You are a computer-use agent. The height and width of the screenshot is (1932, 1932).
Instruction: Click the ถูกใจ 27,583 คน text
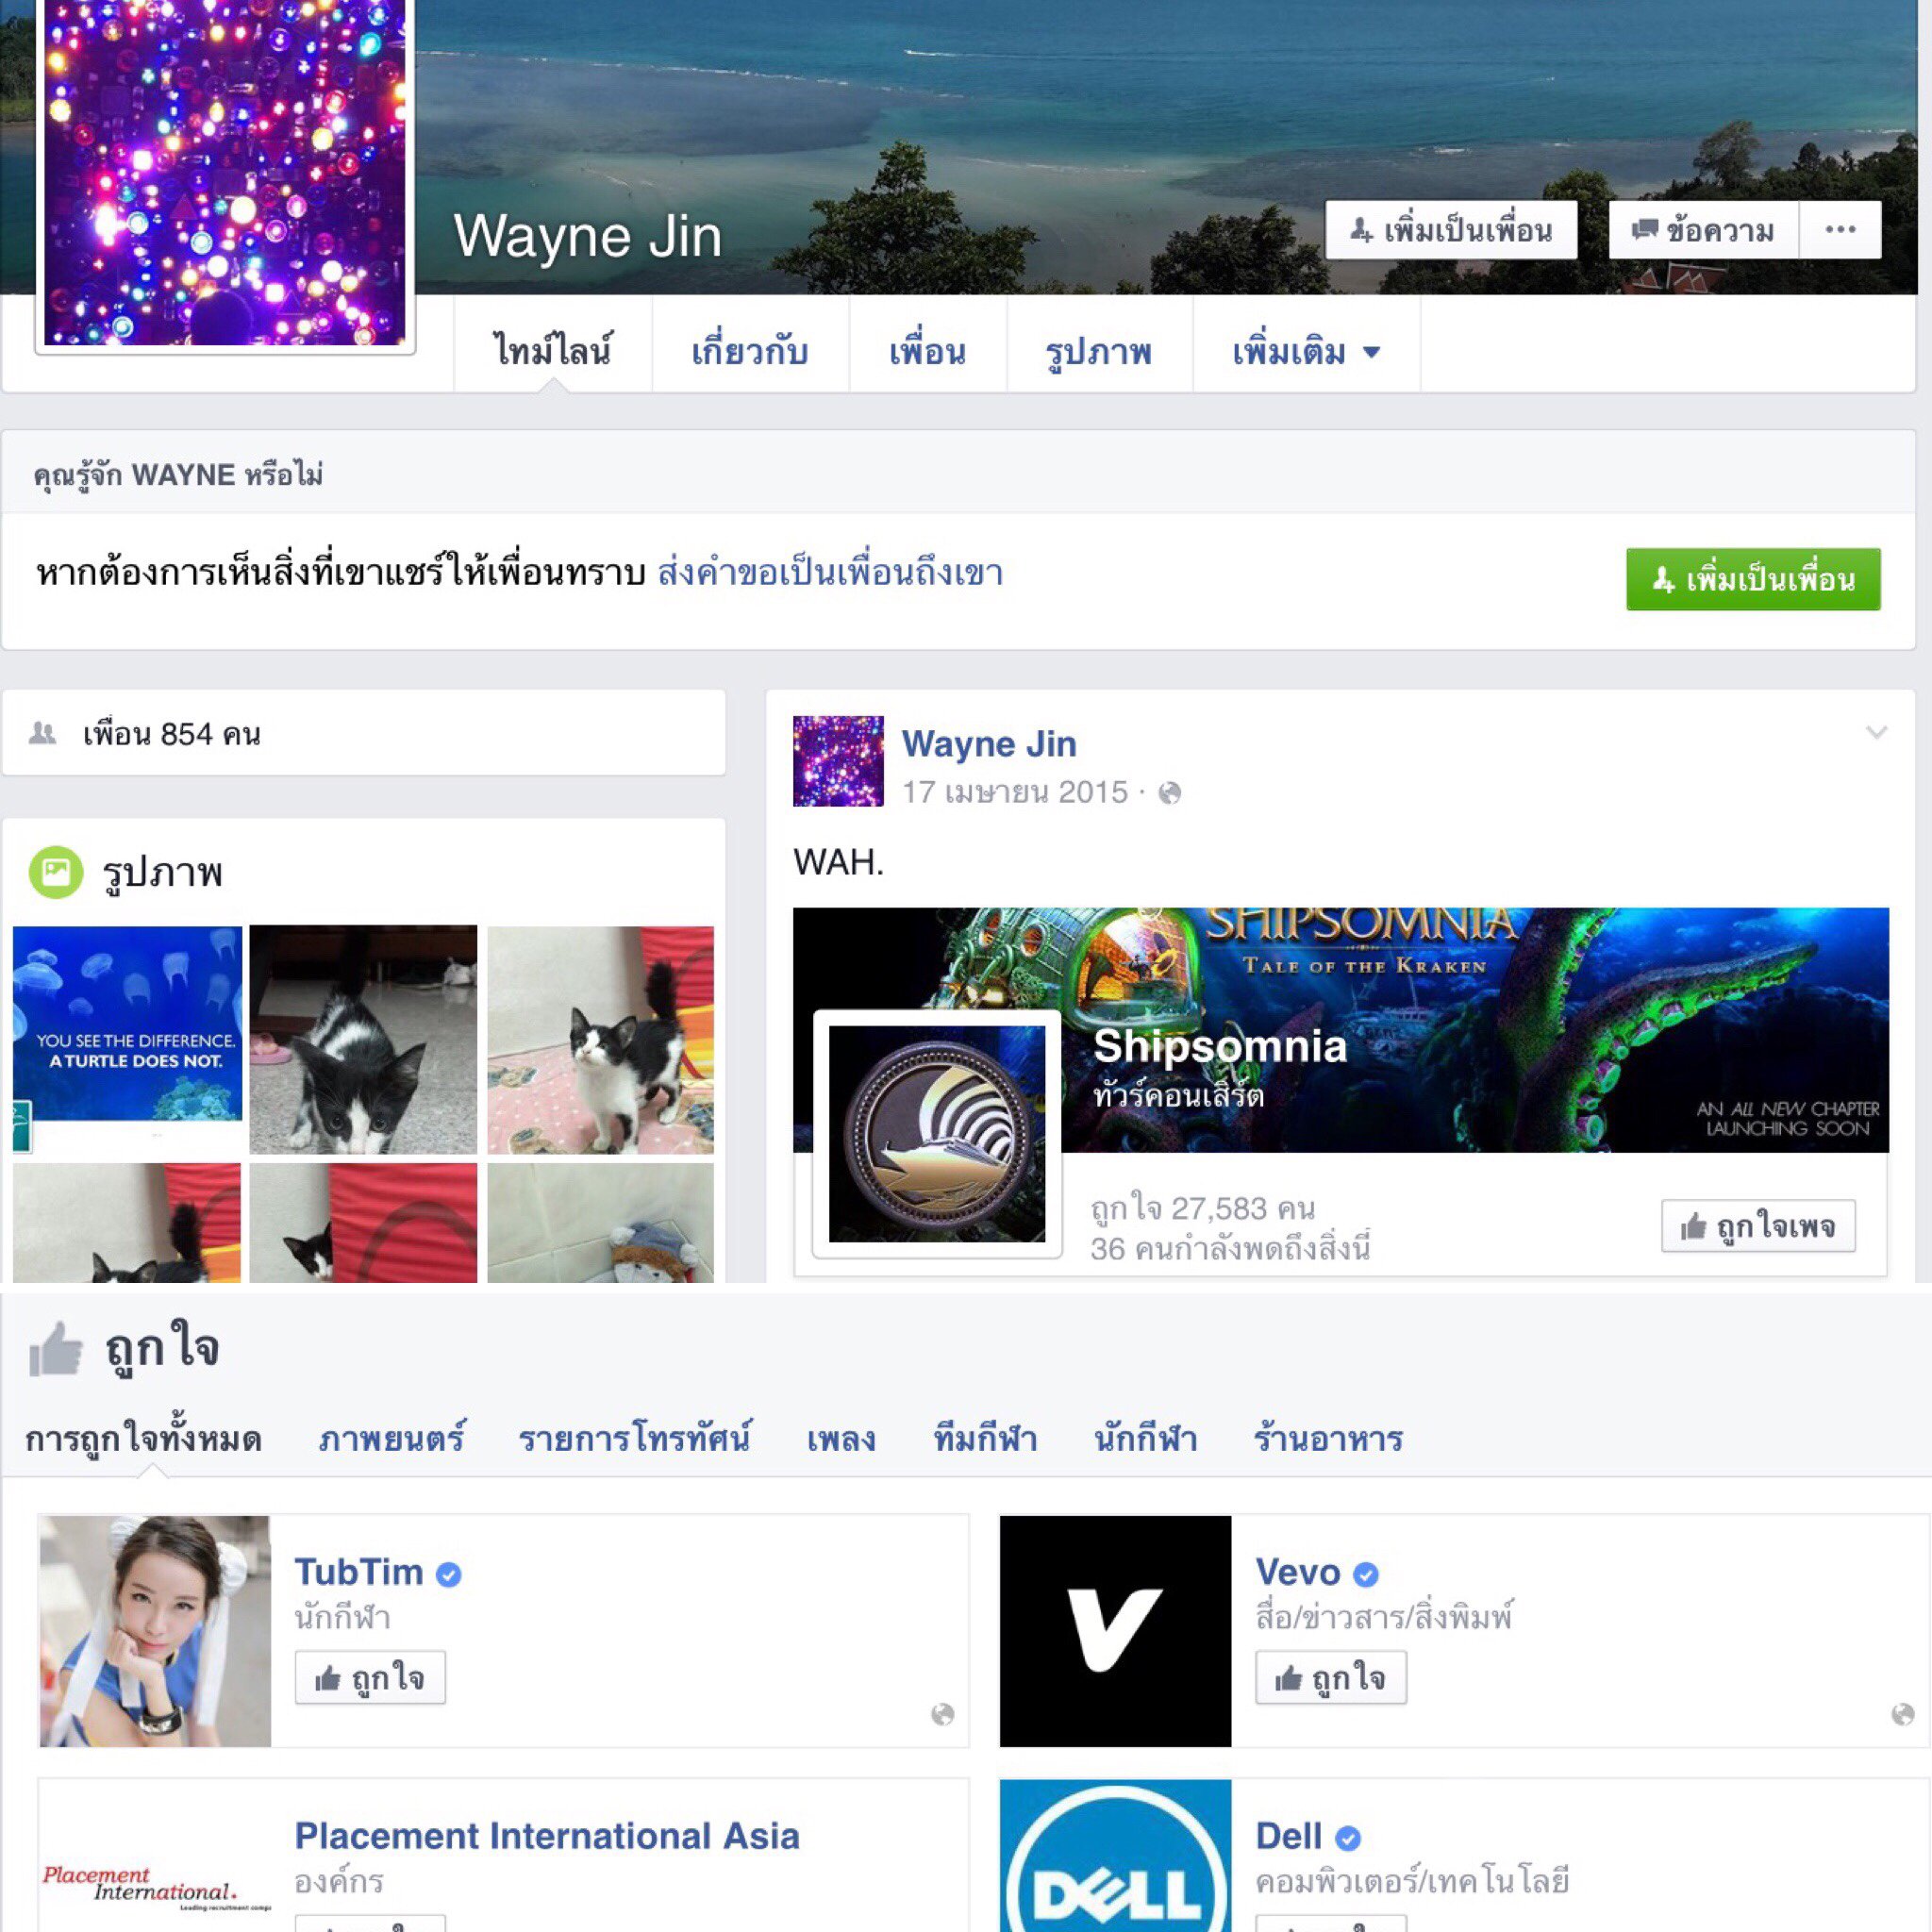(1203, 1209)
